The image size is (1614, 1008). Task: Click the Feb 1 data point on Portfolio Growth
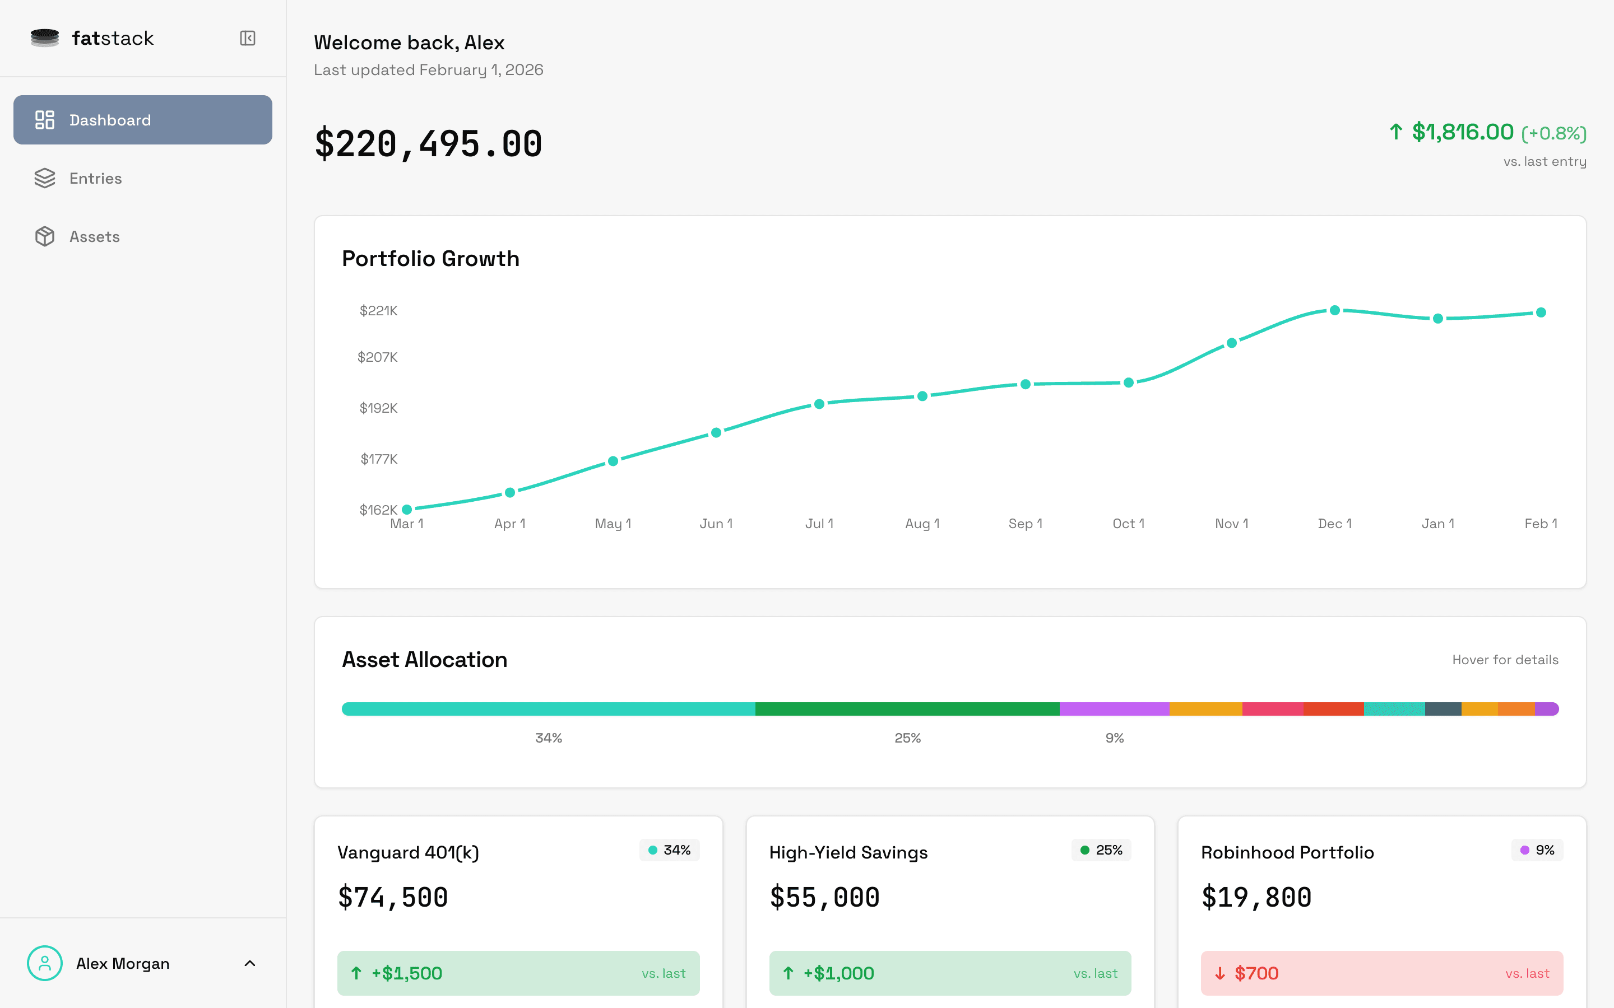tap(1541, 312)
